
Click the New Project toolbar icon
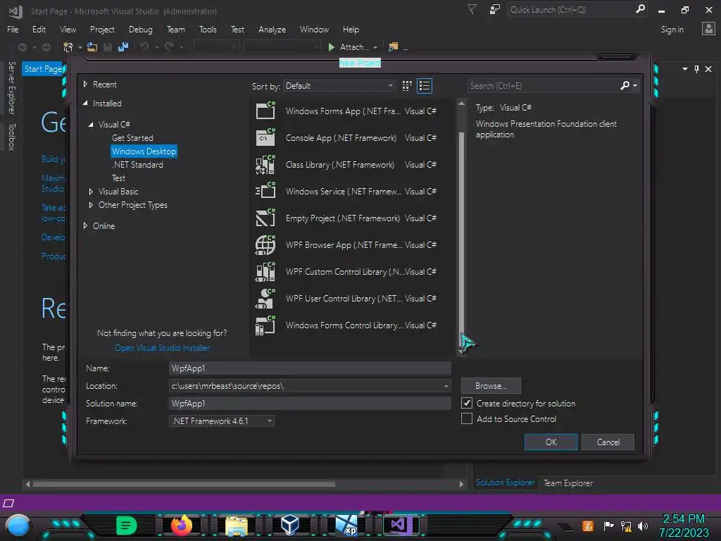(x=68, y=47)
